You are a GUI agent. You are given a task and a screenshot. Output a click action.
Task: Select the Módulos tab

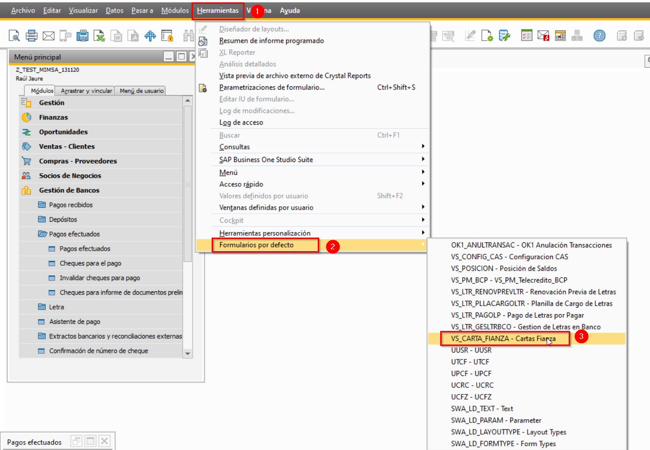tap(42, 91)
